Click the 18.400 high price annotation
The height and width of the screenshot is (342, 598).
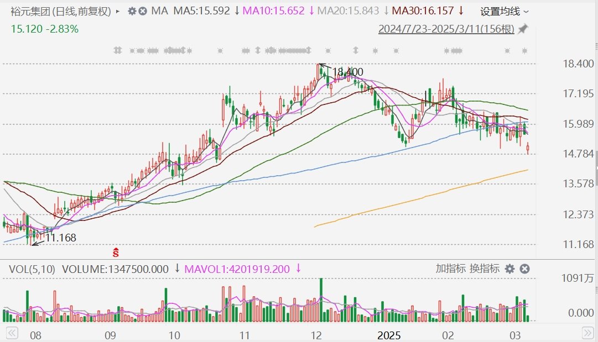(348, 72)
